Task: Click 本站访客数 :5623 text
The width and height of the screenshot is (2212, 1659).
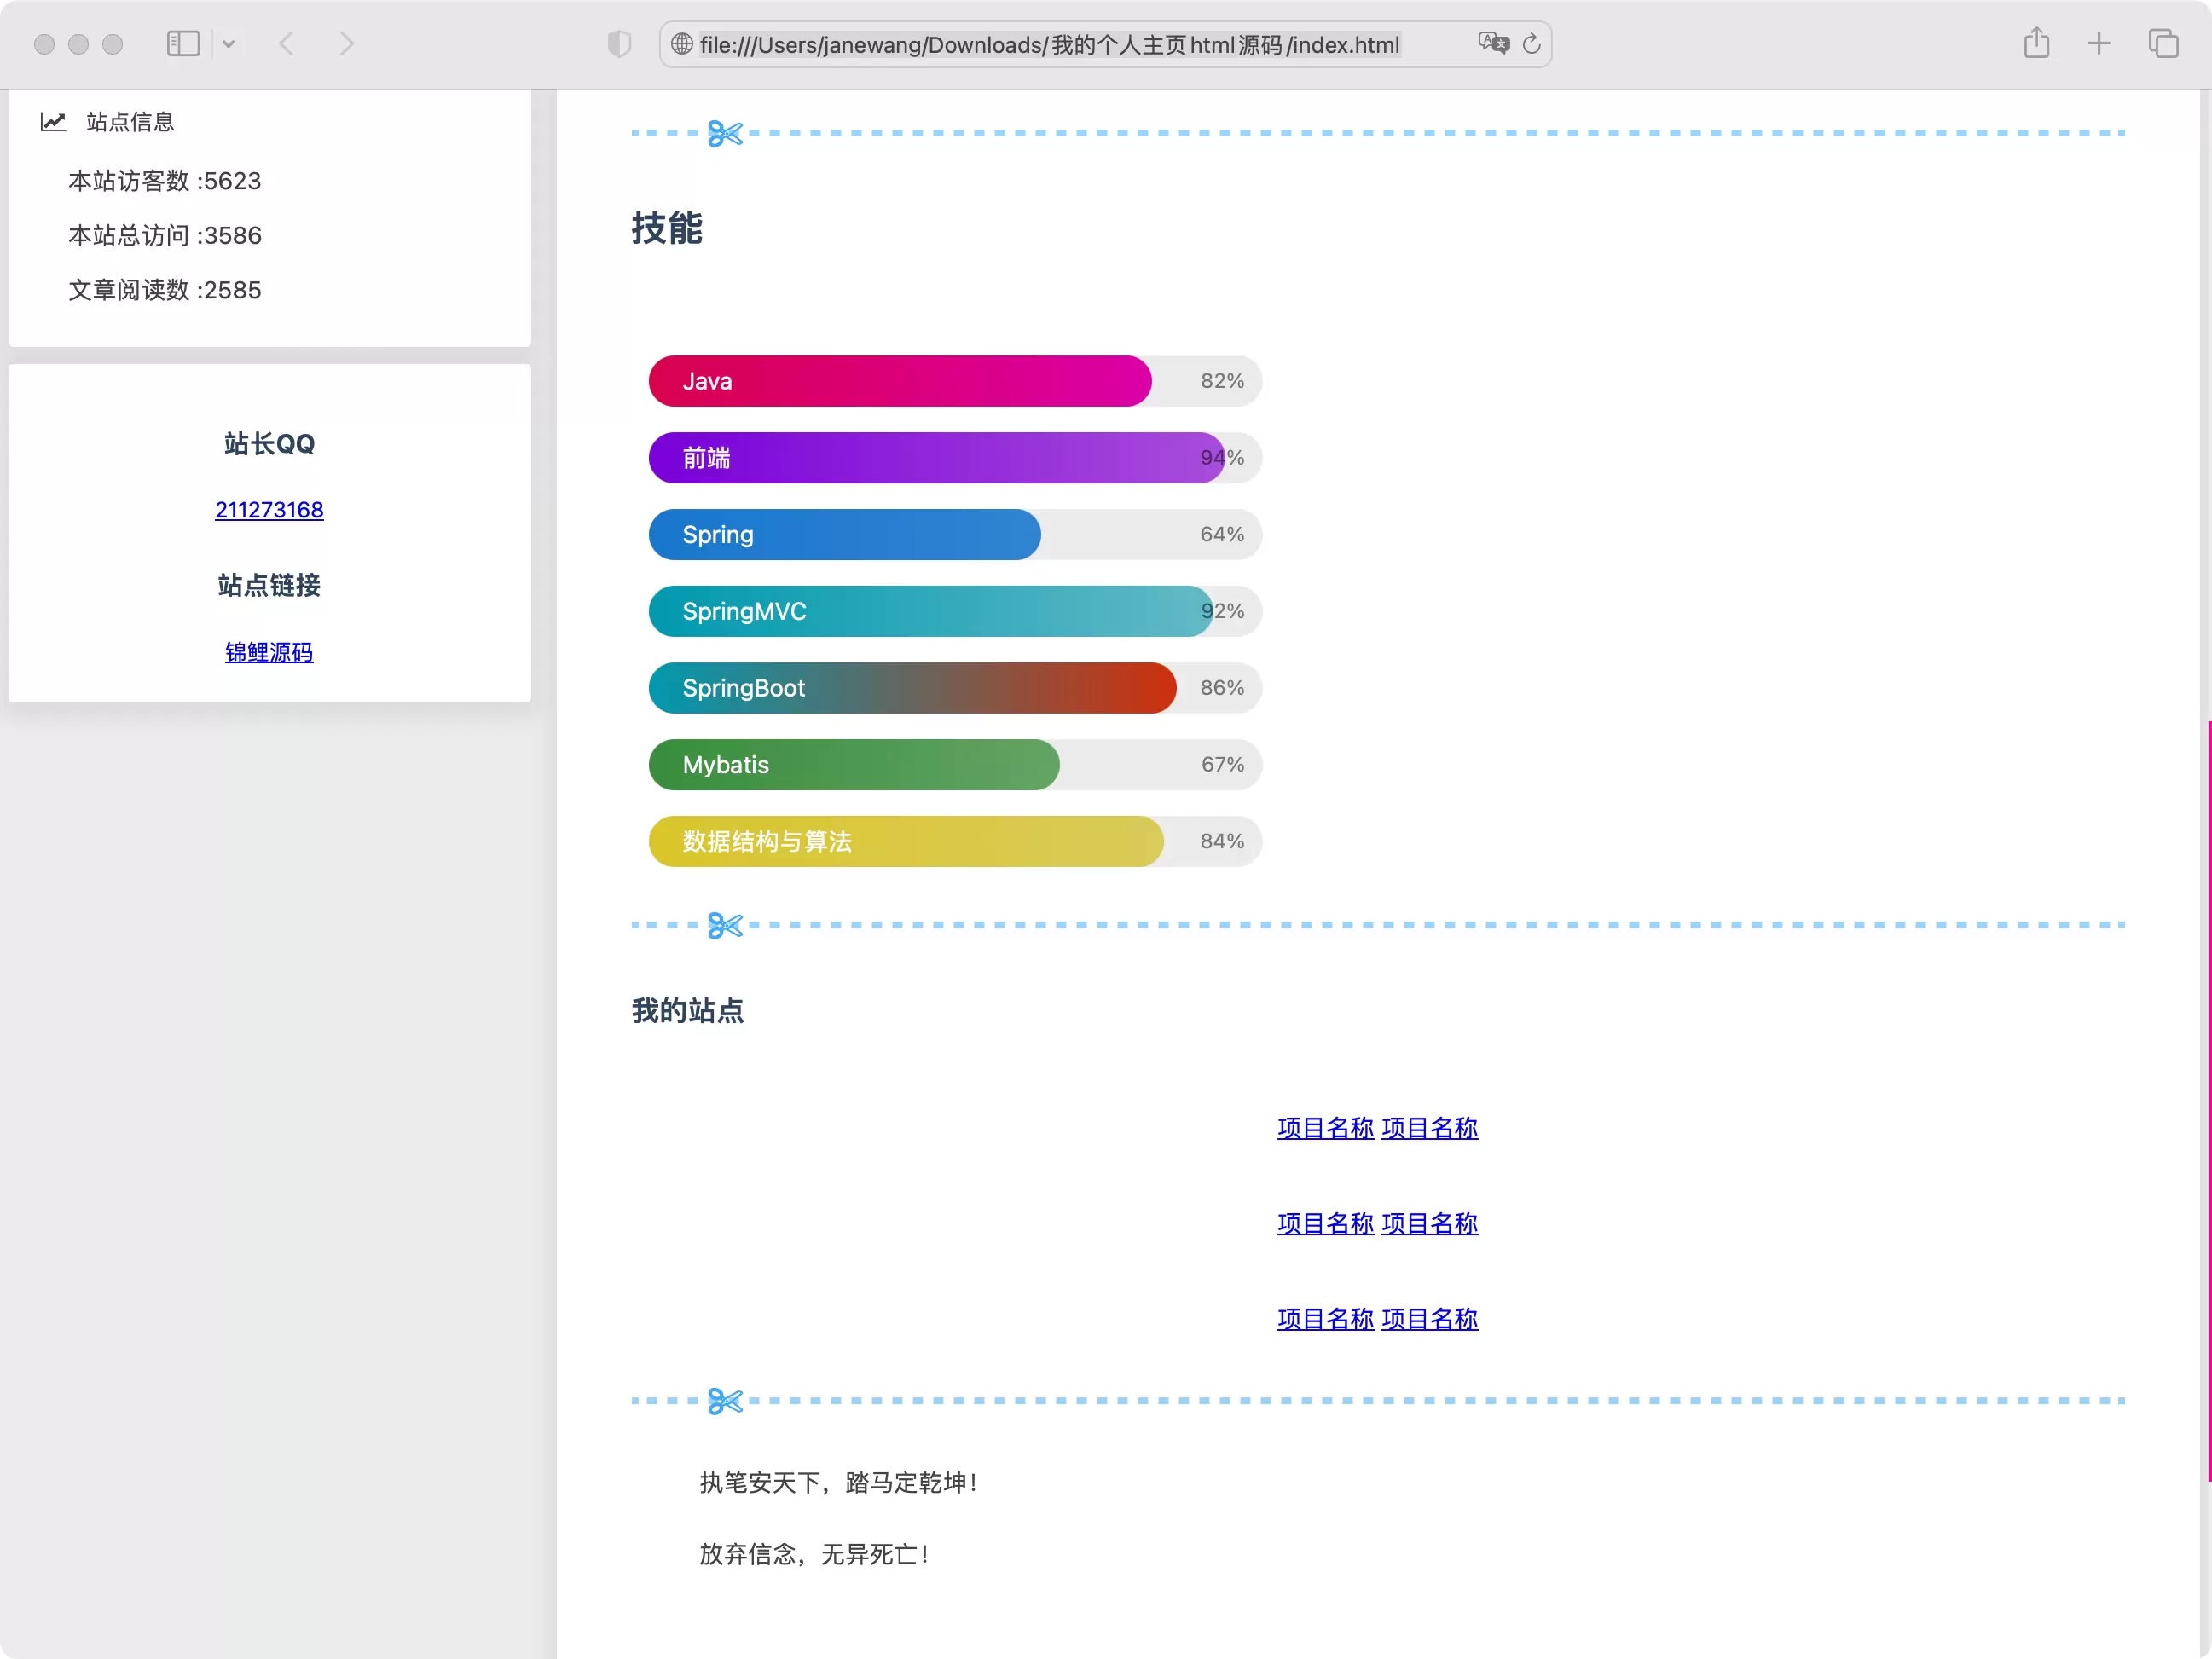Action: (x=165, y=181)
